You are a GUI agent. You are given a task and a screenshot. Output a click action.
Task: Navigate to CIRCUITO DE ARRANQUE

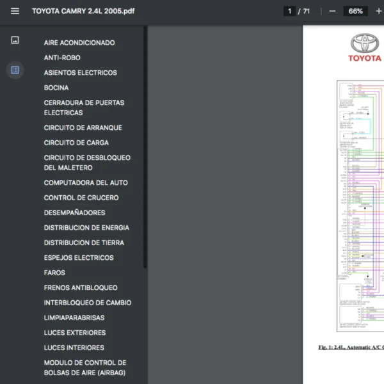(83, 128)
